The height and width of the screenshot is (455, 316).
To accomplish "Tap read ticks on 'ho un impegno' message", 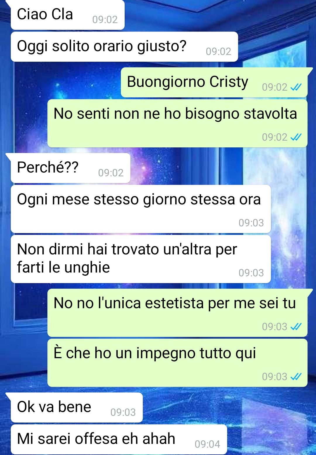I will pos(296,377).
